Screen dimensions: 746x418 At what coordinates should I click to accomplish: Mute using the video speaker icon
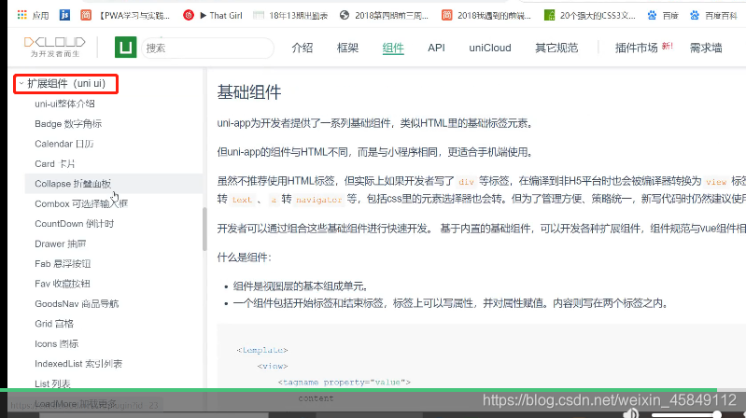[x=631, y=413]
